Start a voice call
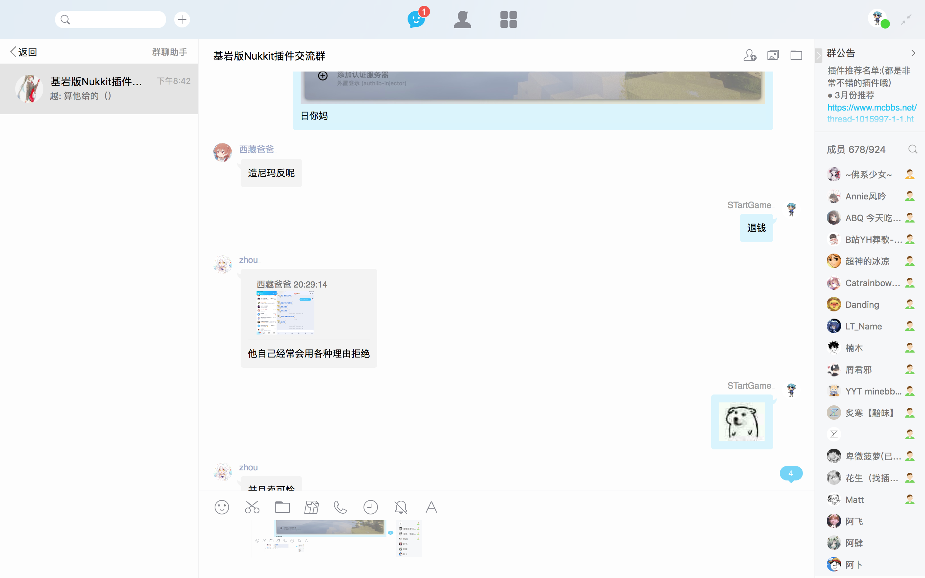The height and width of the screenshot is (578, 925). click(340, 507)
